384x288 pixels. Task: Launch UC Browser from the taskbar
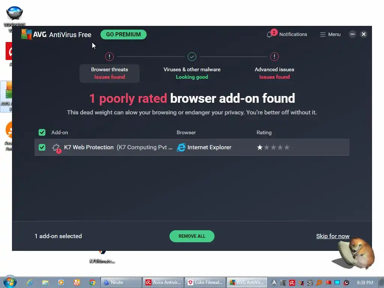[x=76, y=282]
